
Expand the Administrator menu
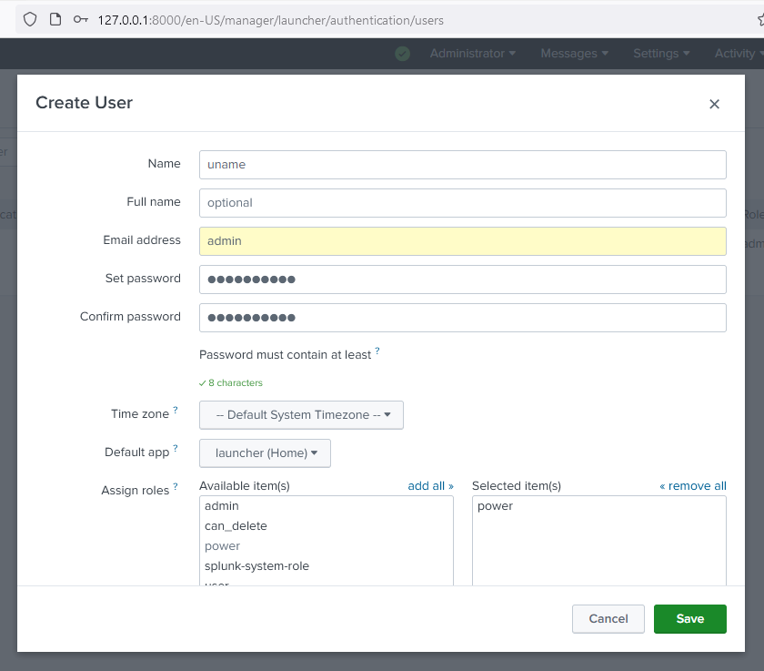click(472, 54)
